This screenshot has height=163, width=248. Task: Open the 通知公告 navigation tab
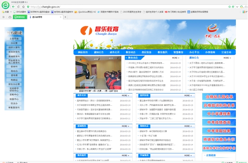point(99,52)
